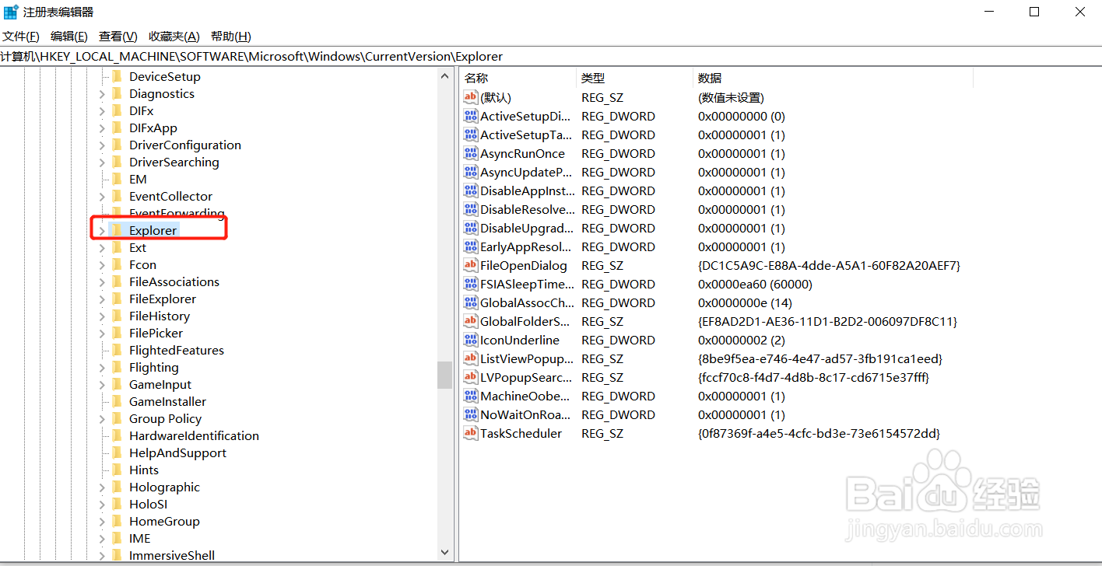
Task: Open the 查看(V) menu
Action: (118, 37)
